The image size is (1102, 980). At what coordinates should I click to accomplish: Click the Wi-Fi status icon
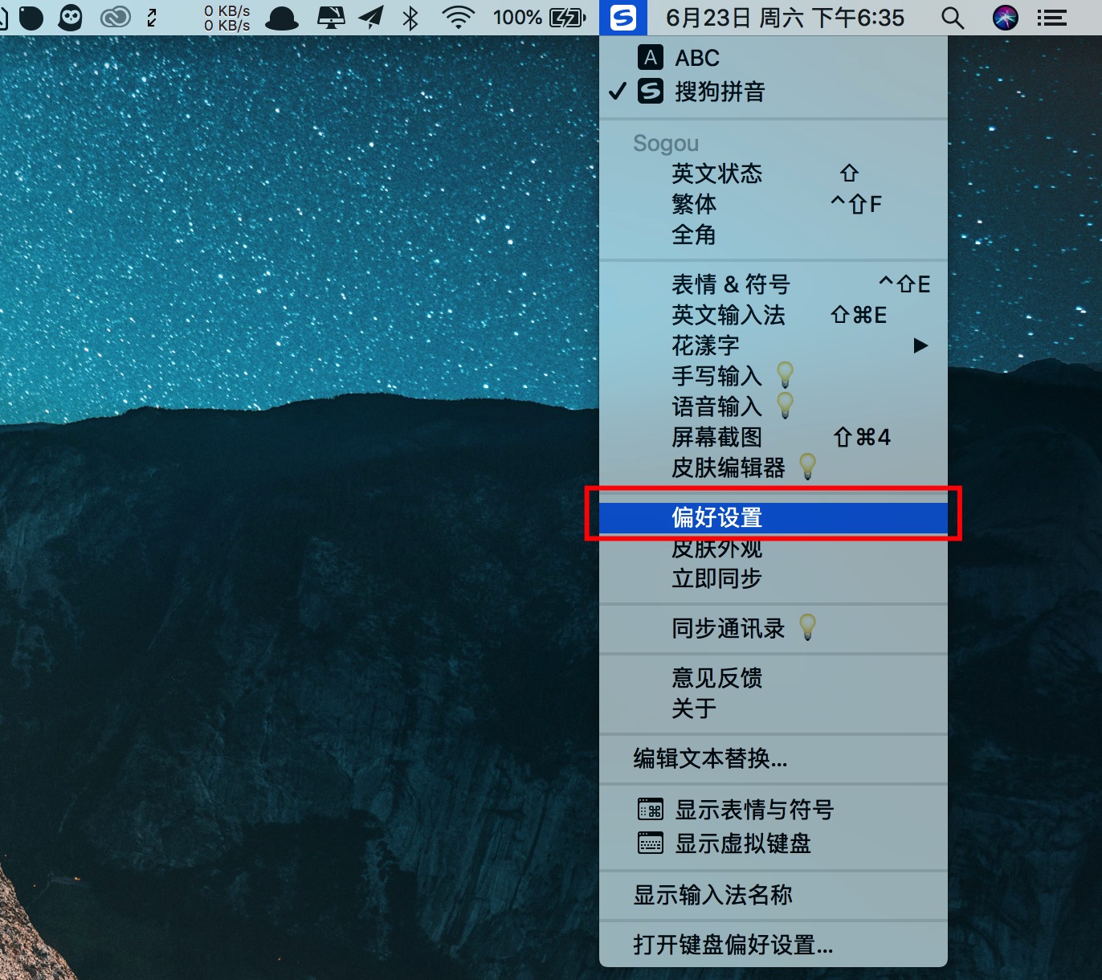coord(458,18)
